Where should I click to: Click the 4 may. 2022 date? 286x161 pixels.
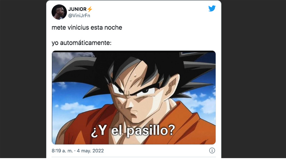pos(90,151)
